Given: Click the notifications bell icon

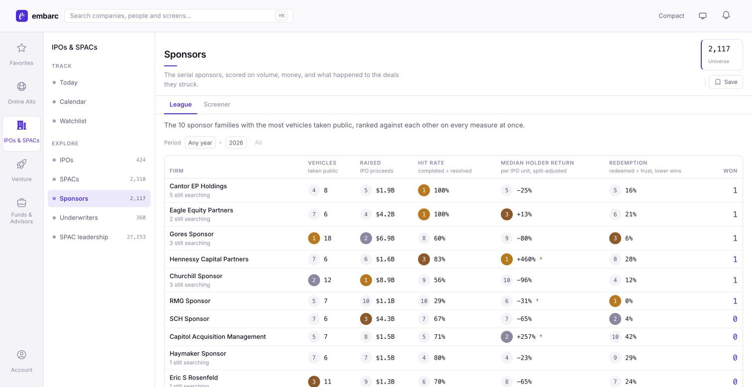Looking at the screenshot, I should click(726, 15).
